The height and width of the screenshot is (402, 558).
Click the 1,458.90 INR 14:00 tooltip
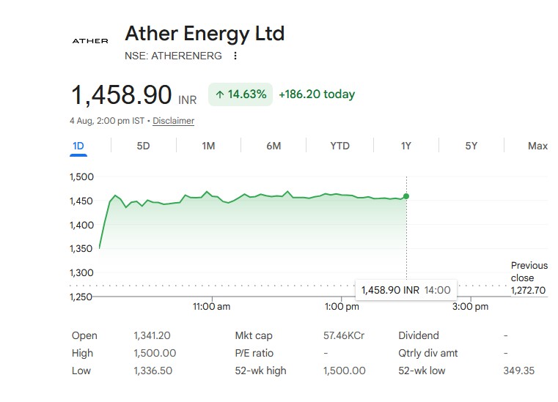(x=406, y=290)
